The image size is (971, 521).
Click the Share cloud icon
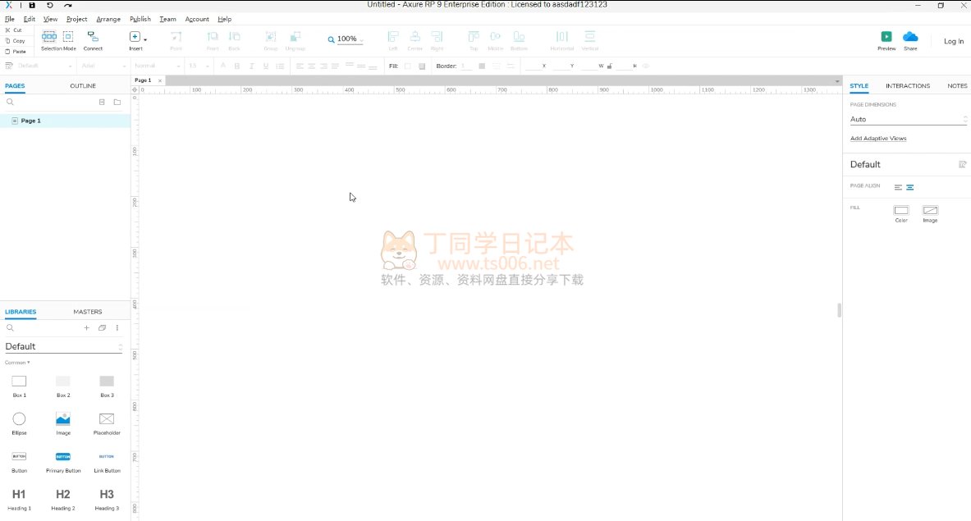(910, 37)
